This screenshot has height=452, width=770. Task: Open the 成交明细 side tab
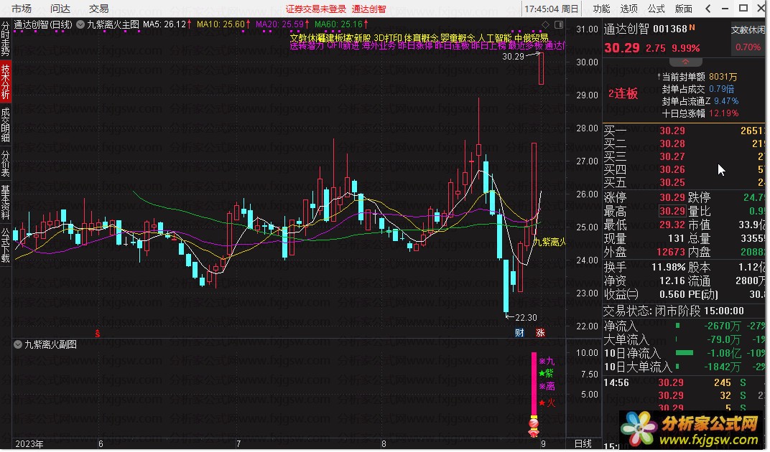click(x=6, y=125)
